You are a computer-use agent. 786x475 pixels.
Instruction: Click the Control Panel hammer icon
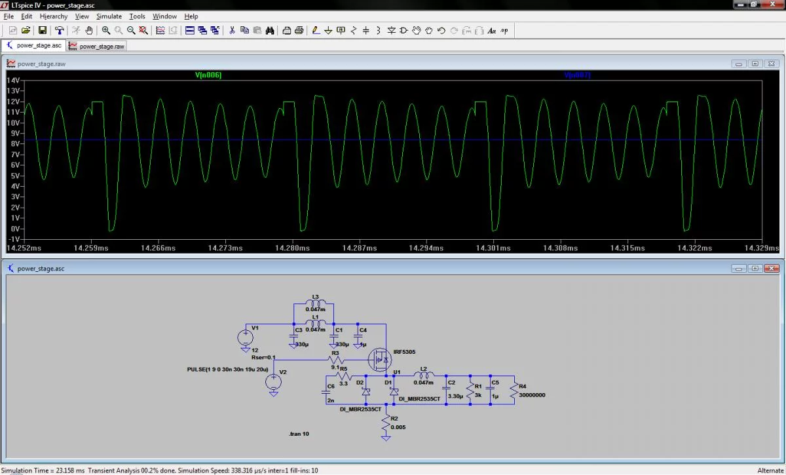pyautogui.click(x=59, y=30)
